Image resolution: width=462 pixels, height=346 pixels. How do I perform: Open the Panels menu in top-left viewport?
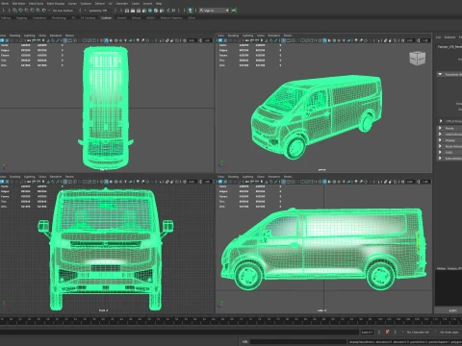click(69, 36)
